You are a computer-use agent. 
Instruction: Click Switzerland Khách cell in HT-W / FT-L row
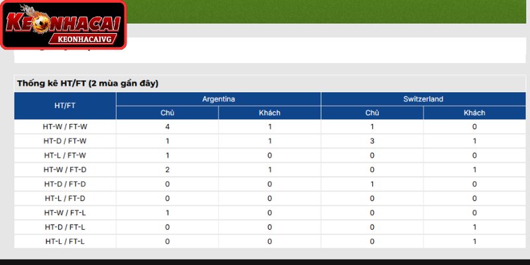(x=474, y=213)
